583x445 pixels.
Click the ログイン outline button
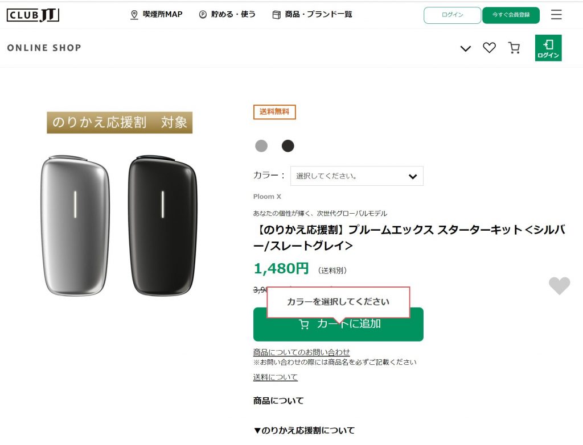(452, 15)
